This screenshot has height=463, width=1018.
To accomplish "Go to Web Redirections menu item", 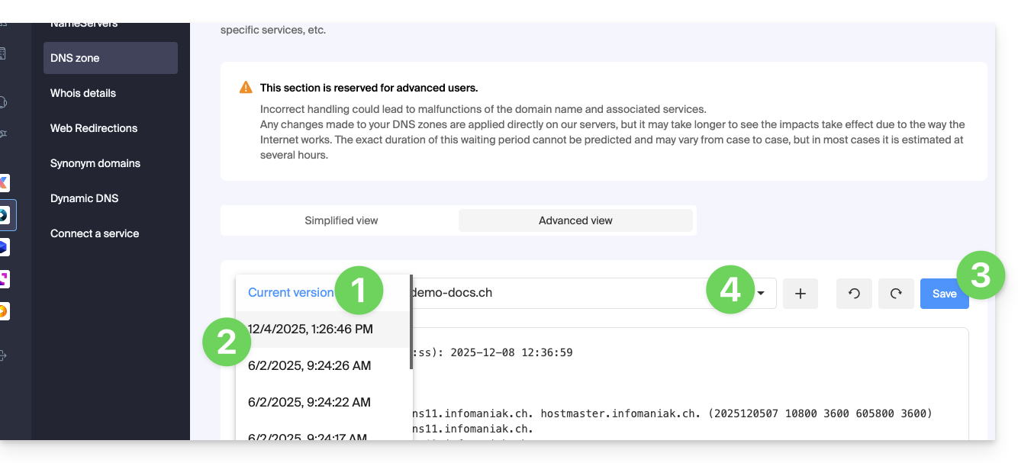I will click(94, 128).
